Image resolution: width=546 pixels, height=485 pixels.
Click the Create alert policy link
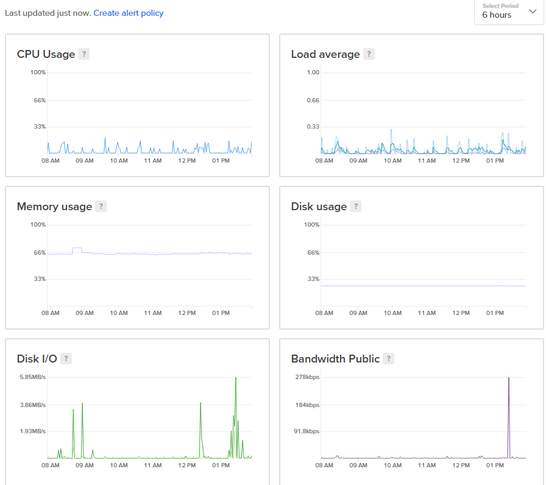tap(129, 13)
